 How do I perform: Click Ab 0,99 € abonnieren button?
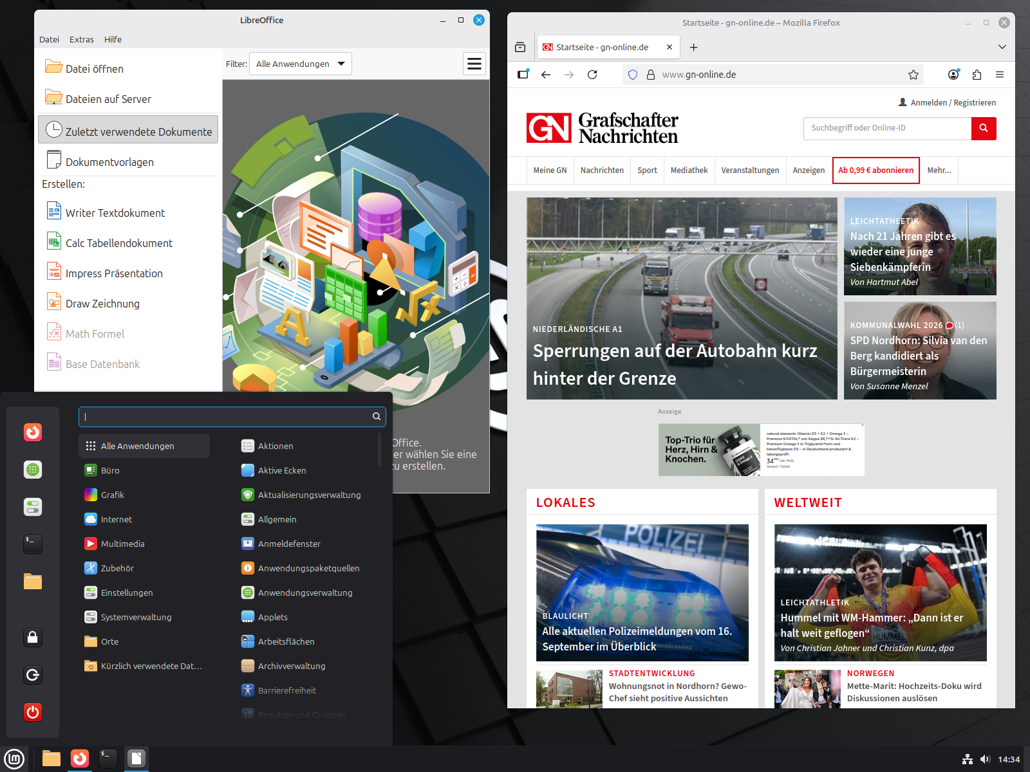point(876,170)
